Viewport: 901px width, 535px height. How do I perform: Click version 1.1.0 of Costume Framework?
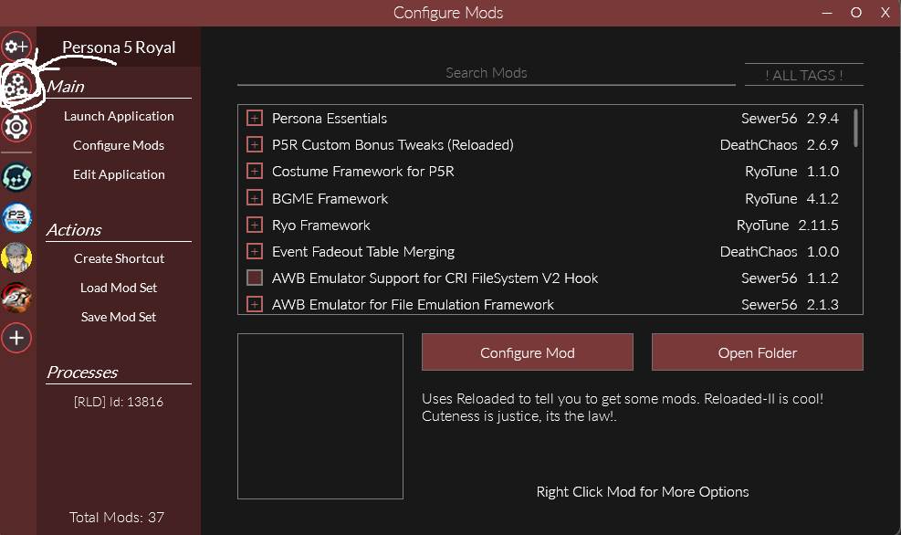(822, 172)
